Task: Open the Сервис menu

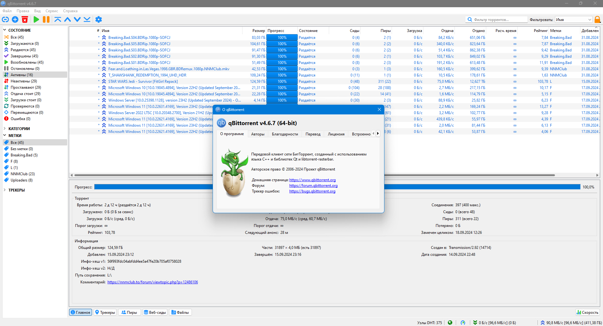Action: [x=52, y=11]
